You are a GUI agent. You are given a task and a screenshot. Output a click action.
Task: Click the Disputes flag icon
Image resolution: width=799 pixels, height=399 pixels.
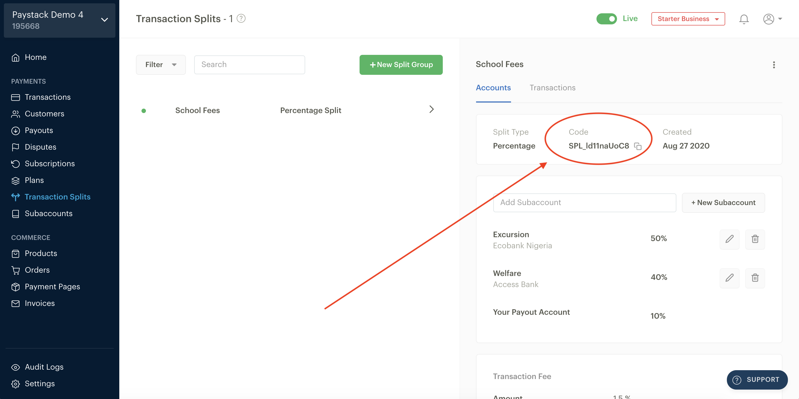coord(16,147)
